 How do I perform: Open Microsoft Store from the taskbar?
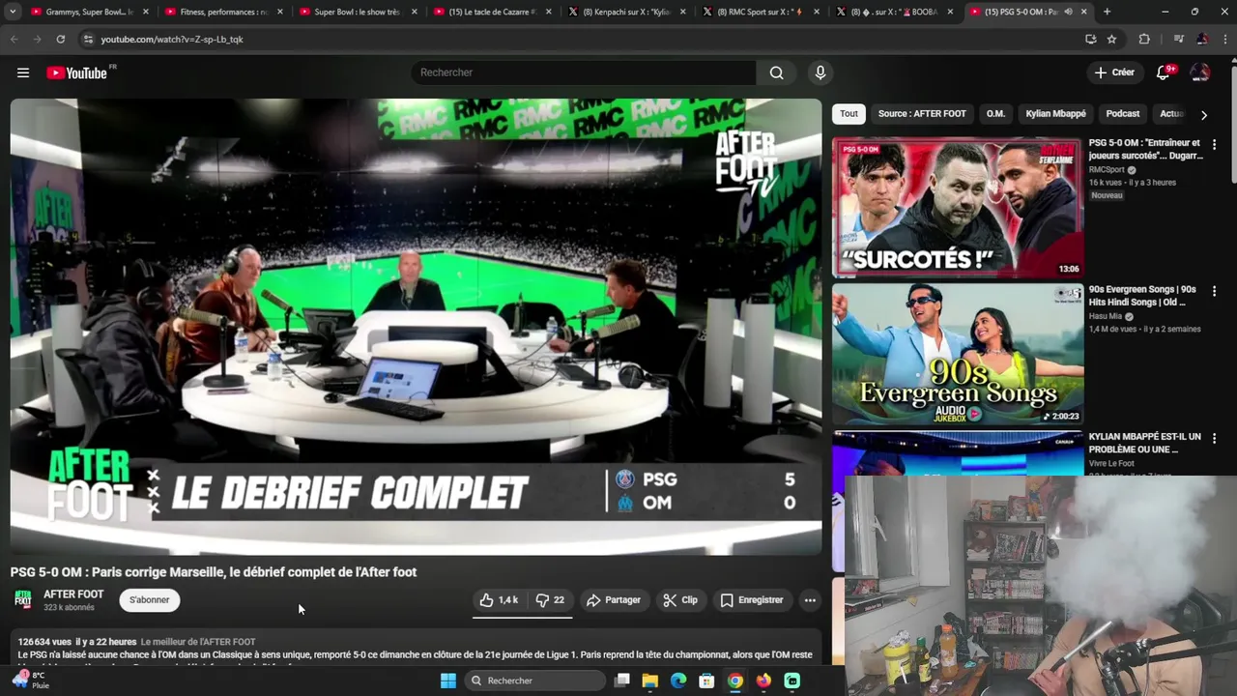707,681
